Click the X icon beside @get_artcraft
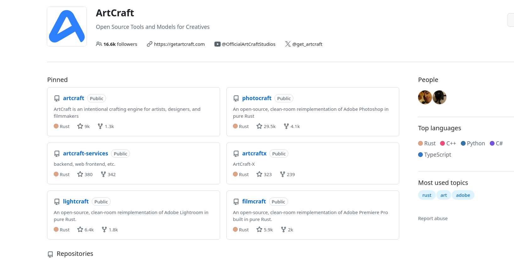Image resolution: width=514 pixels, height=259 pixels. 288,44
